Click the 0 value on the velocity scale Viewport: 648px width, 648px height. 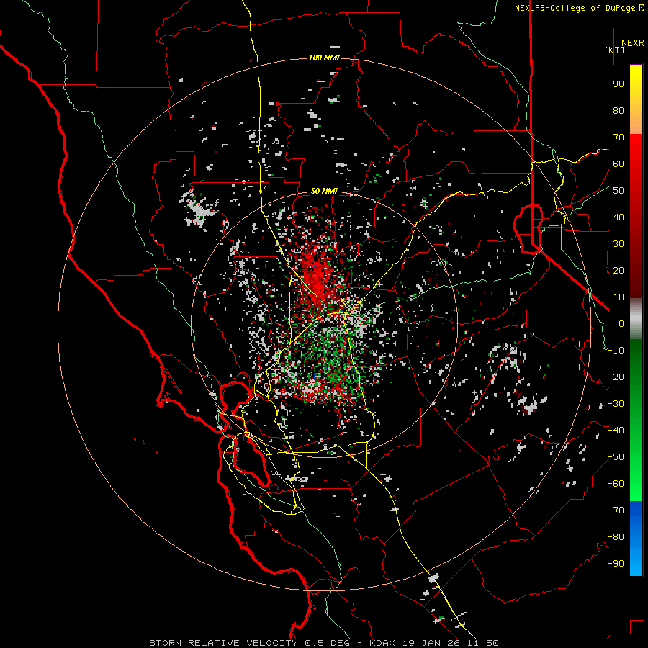(x=621, y=324)
